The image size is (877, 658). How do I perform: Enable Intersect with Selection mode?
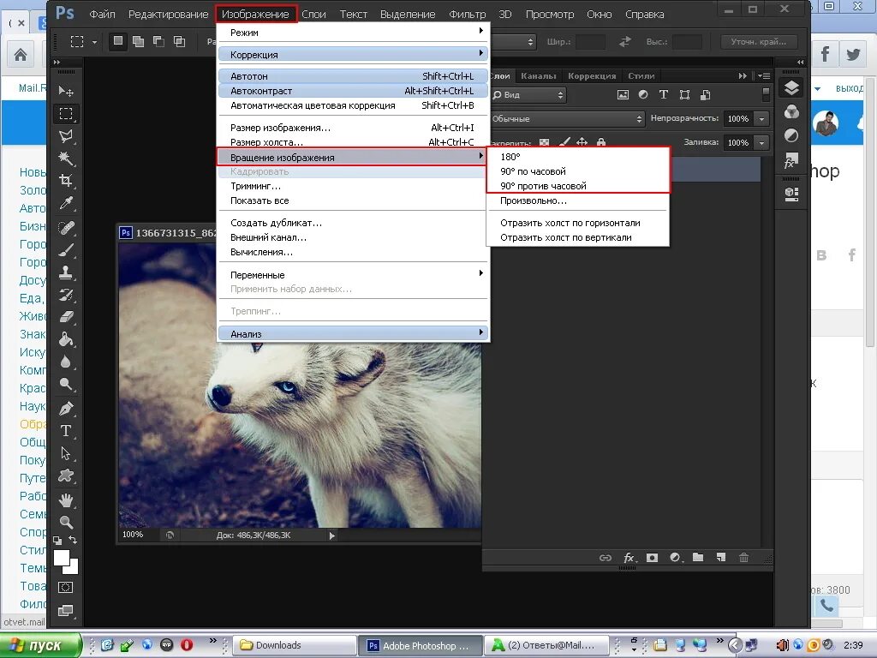click(x=180, y=41)
